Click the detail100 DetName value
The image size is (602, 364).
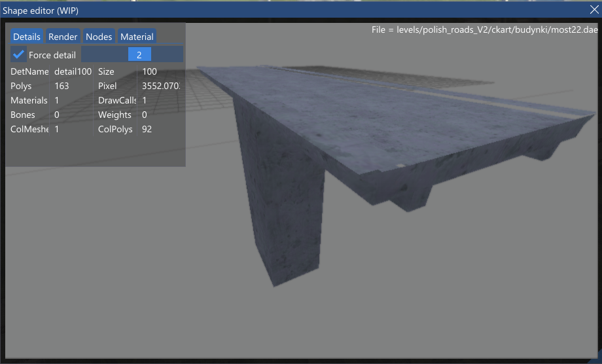(73, 71)
